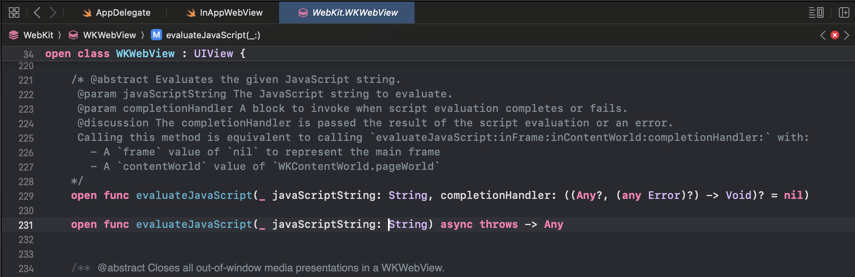Click WKContentWorld.pageWorld in comment

(356, 166)
